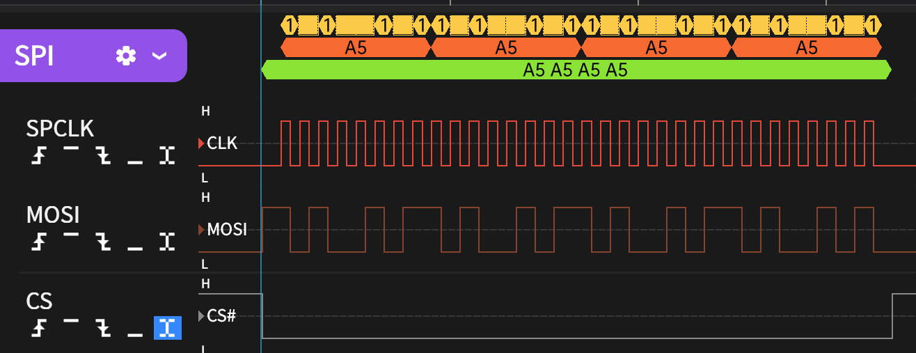Select either-edge trigger for SPCLK

click(x=166, y=156)
